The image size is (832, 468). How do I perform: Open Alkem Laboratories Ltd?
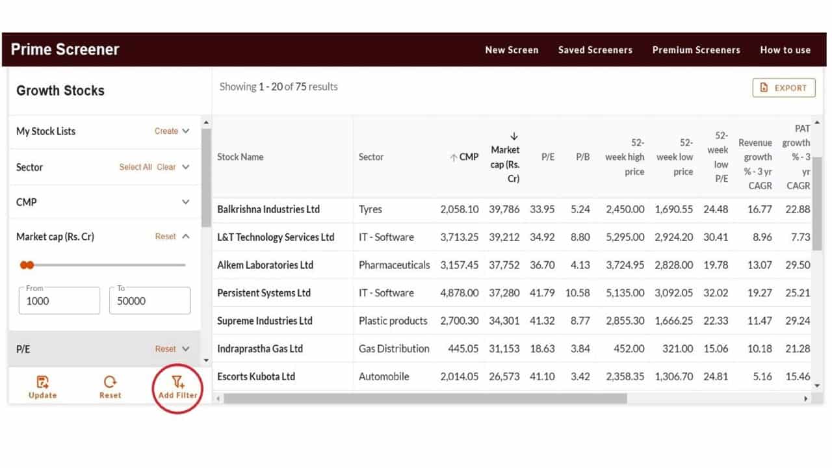[265, 265]
